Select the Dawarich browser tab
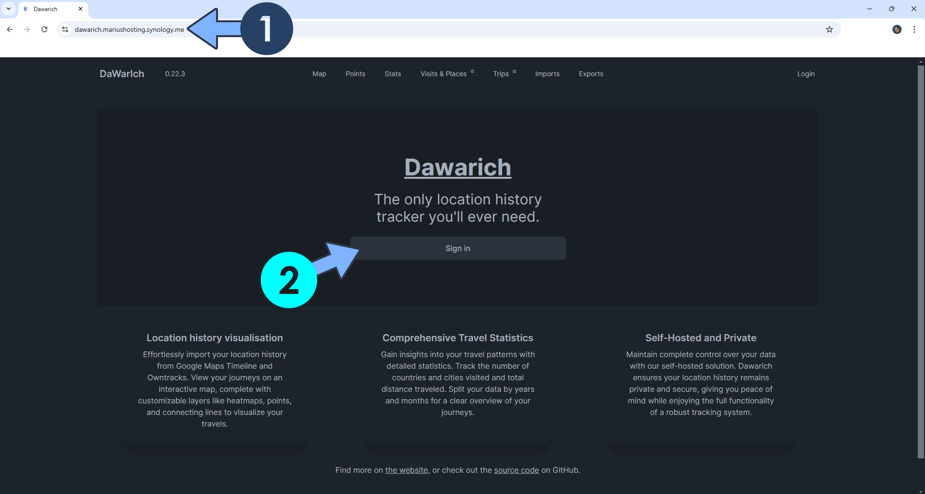925x494 pixels. tap(53, 9)
